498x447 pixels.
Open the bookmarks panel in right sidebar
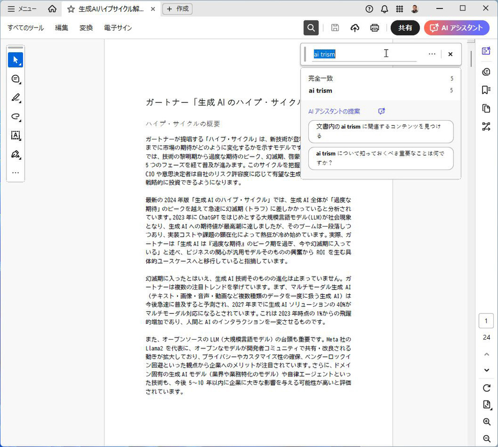coord(486,90)
